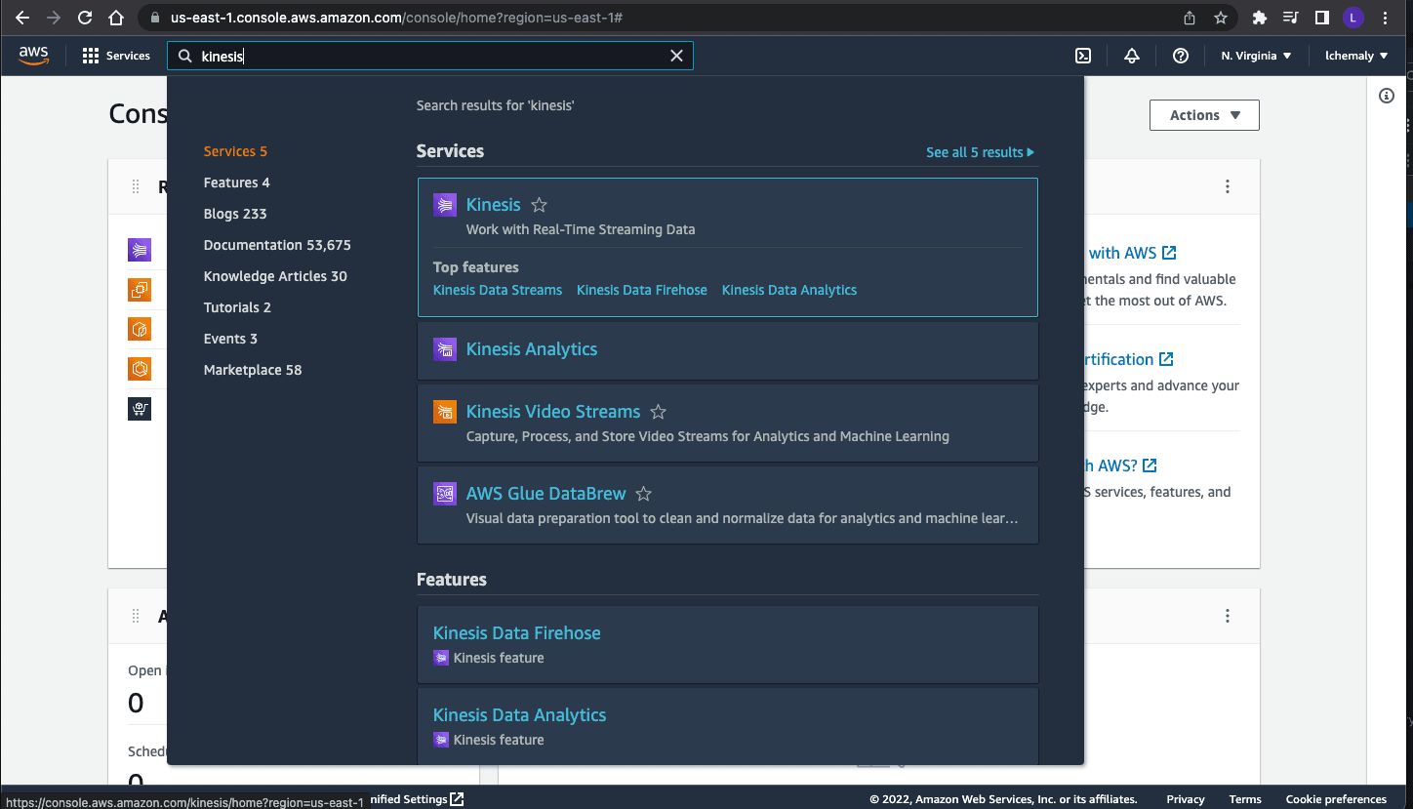Click the question mark help icon
Screen dimensions: 1413x809
point(1181,56)
